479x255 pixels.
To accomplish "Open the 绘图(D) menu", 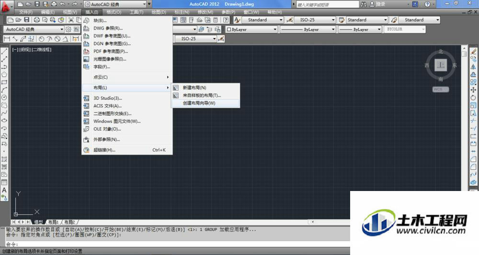I will 159,12.
